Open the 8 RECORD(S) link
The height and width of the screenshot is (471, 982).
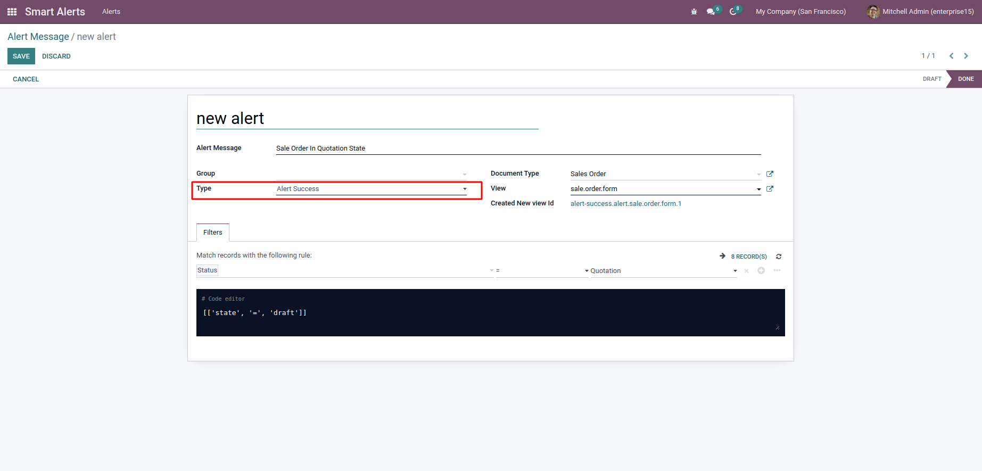[749, 257]
